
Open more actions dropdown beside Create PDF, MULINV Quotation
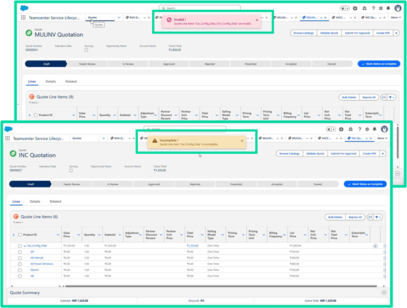[x=397, y=33]
